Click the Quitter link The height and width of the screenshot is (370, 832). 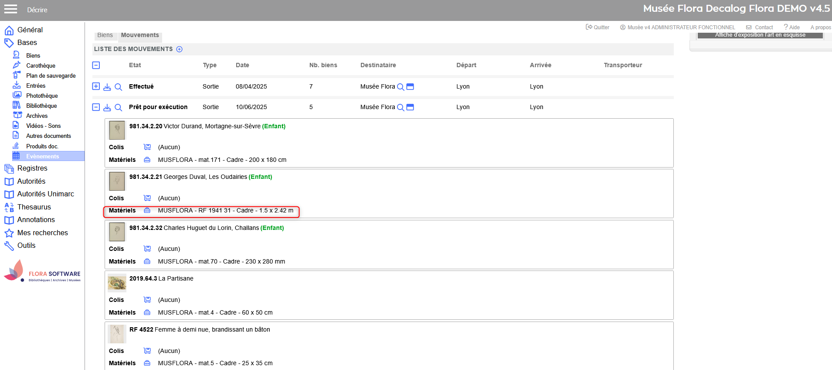click(x=598, y=27)
